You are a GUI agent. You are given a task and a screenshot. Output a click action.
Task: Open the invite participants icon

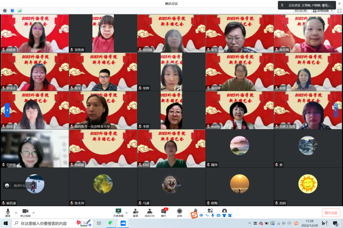[135, 213]
